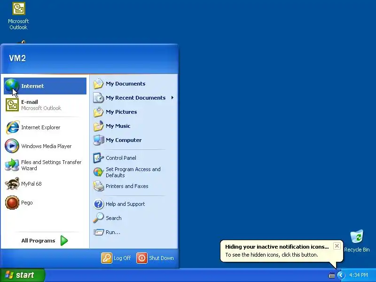Click the VM2 user name header
This screenshot has height=282, width=376.
pyautogui.click(x=17, y=58)
